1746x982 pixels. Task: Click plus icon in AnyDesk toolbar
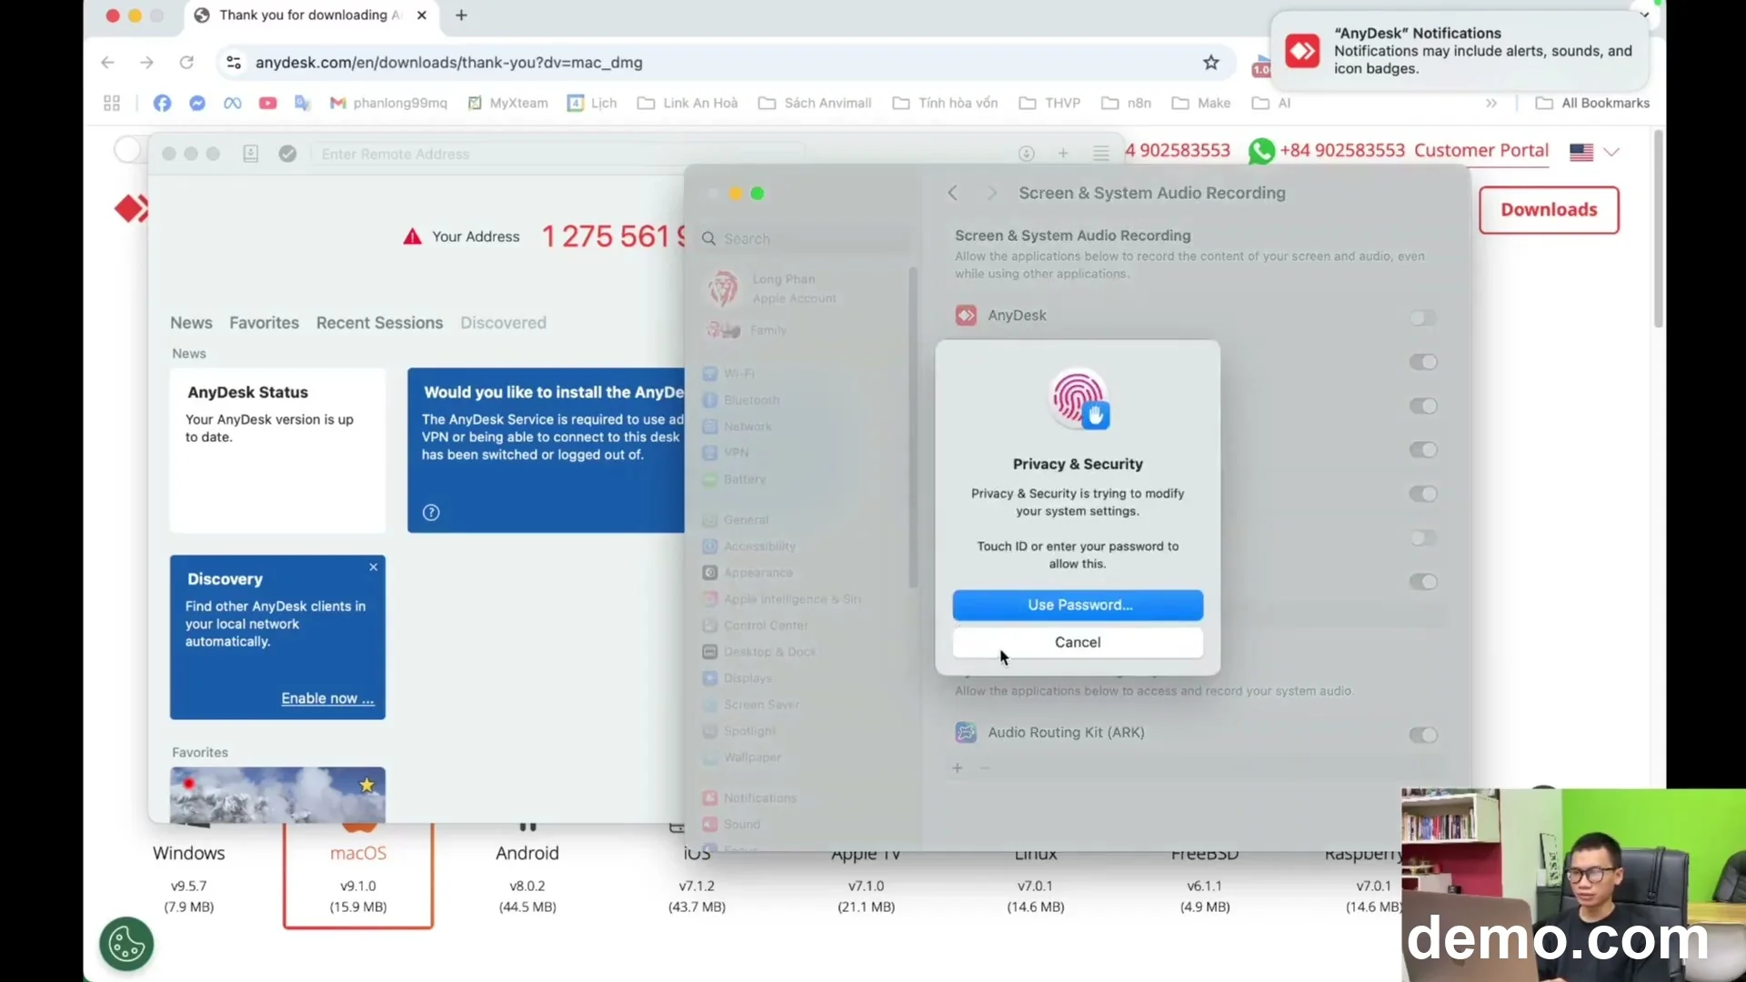tap(1063, 154)
